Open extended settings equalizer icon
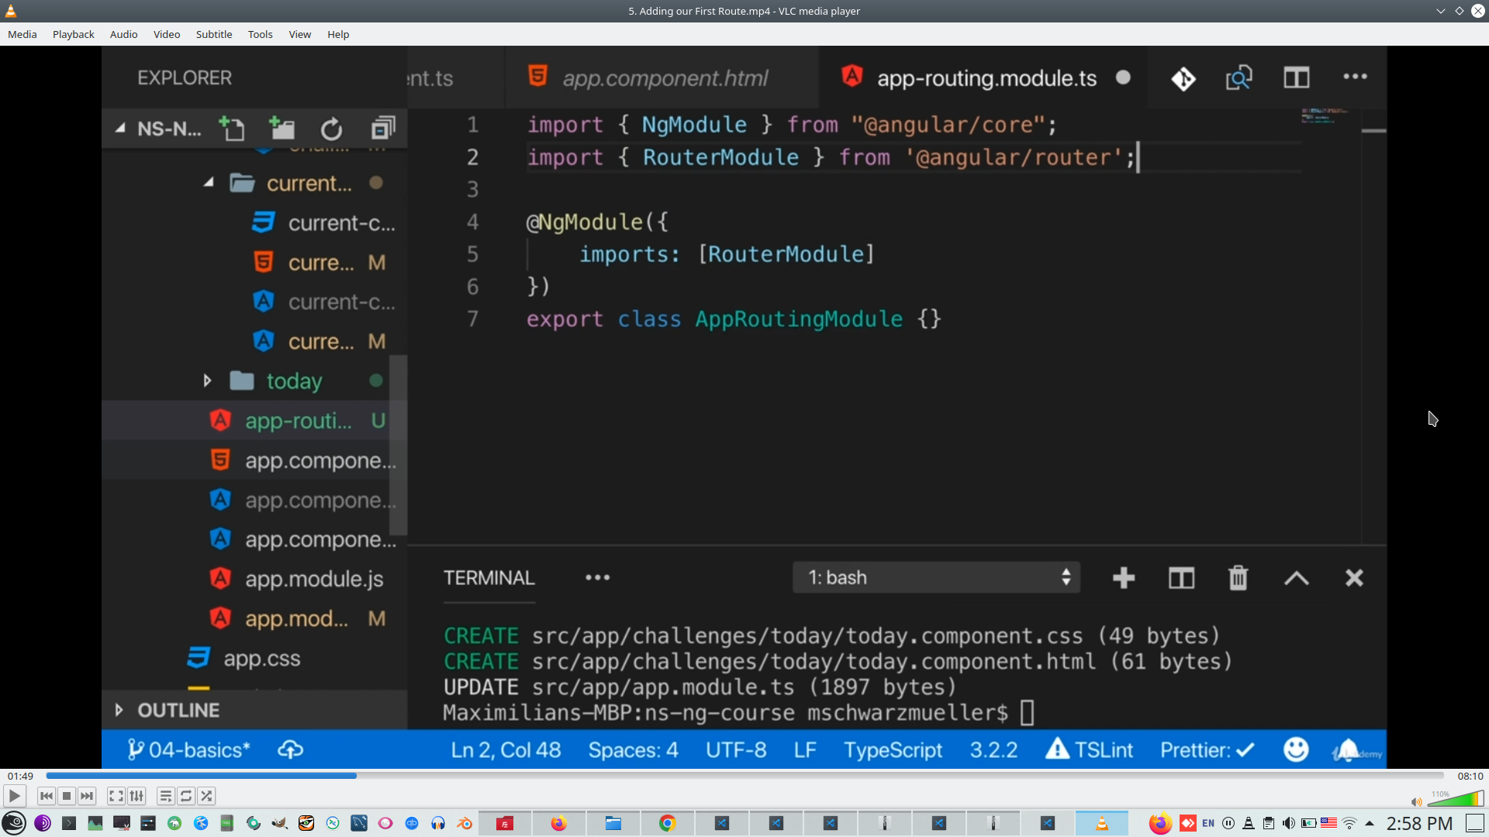This screenshot has width=1489, height=837. (x=136, y=796)
